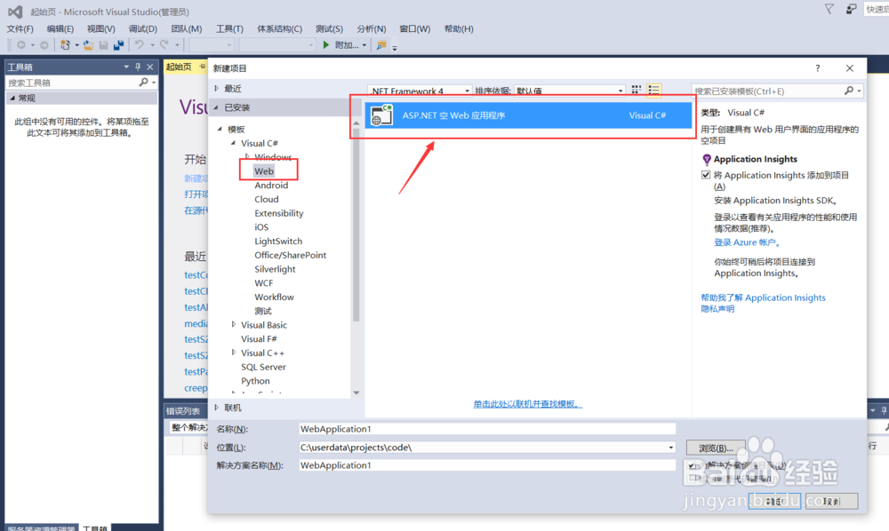The width and height of the screenshot is (889, 531).
Task: Click the Browse button
Action: 716,448
